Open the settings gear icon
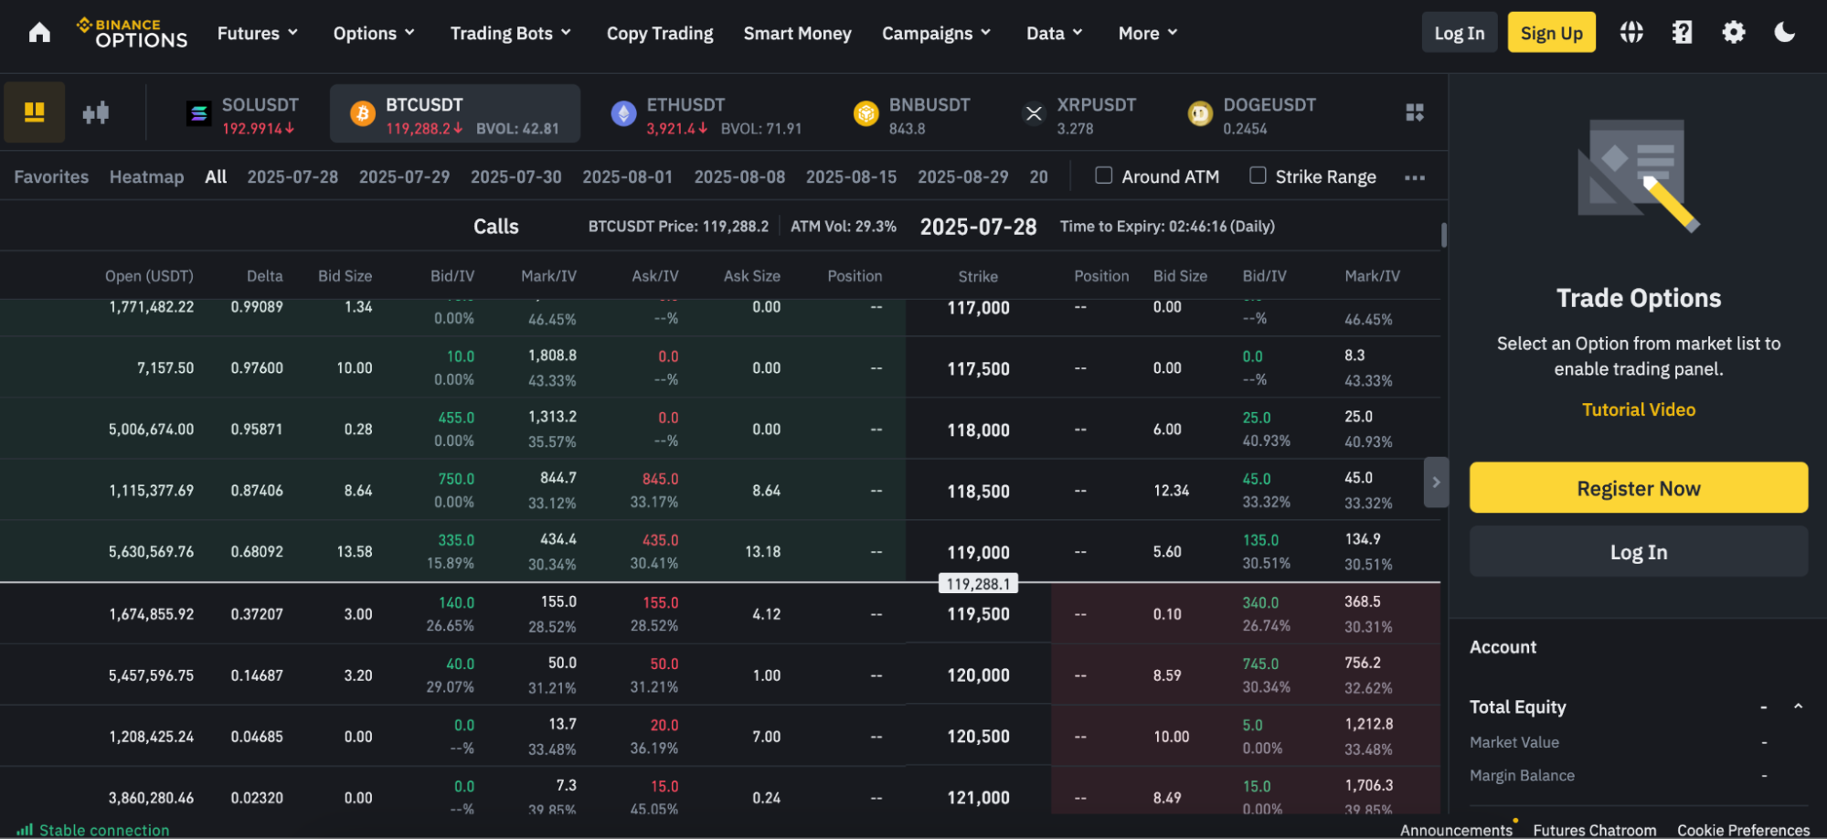This screenshot has height=839, width=1827. [1733, 32]
